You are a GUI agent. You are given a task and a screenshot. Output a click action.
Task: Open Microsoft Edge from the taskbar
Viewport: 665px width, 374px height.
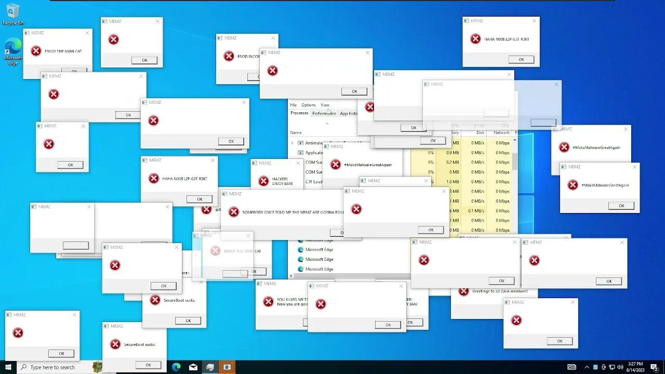point(176,367)
